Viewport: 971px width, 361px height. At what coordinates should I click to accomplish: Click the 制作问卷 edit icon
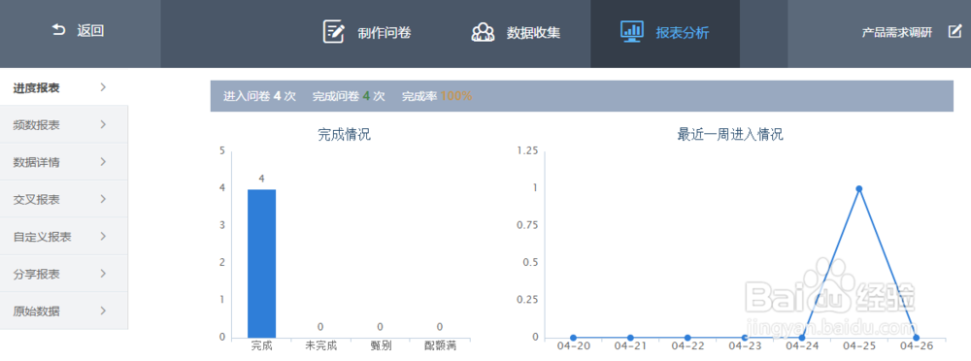(x=334, y=32)
